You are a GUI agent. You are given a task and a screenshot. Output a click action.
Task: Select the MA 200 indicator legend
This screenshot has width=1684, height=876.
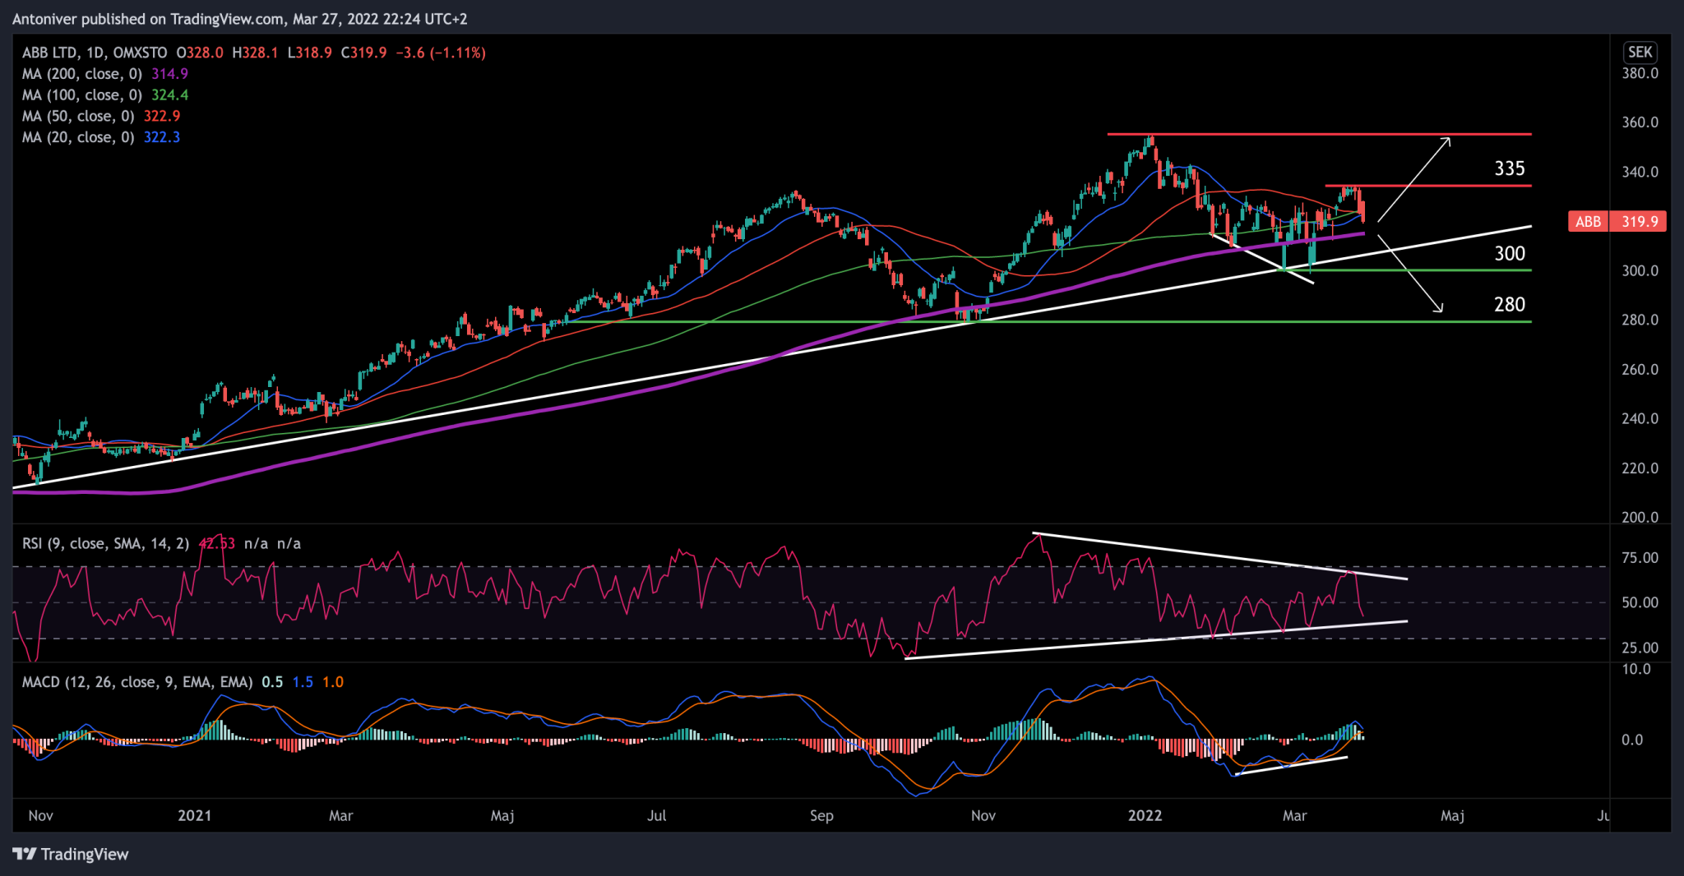pos(81,74)
